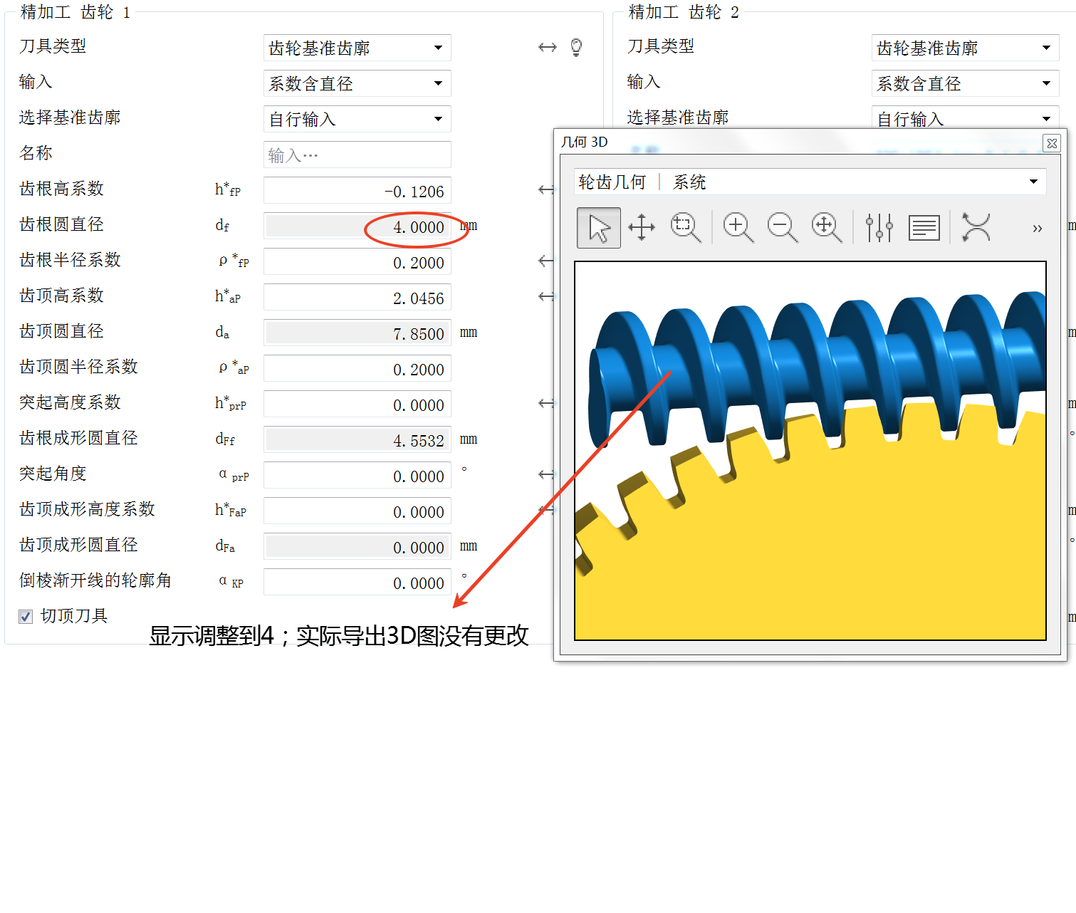Click the conversion arrow beside 突起角度
The width and height of the screenshot is (1076, 913).
tap(545, 474)
